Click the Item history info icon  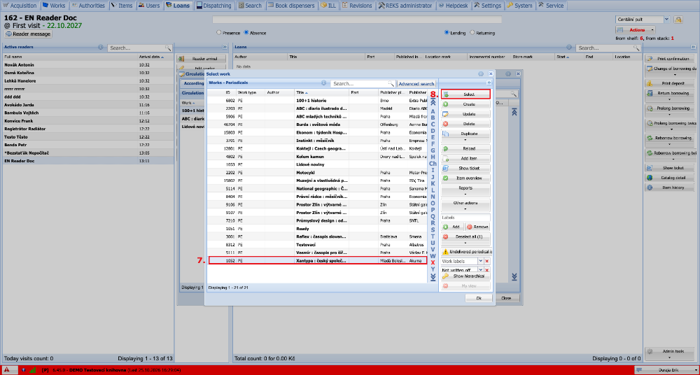650,187
